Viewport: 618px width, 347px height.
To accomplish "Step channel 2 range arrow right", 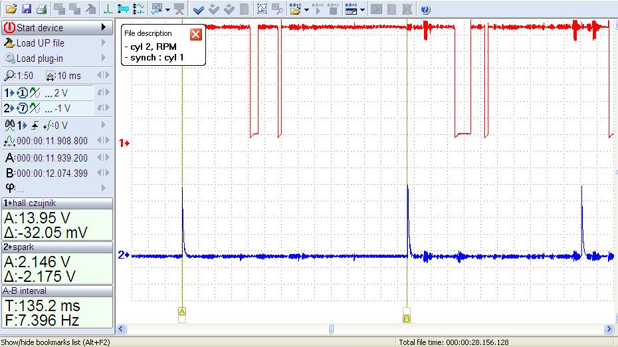I will coord(107,108).
